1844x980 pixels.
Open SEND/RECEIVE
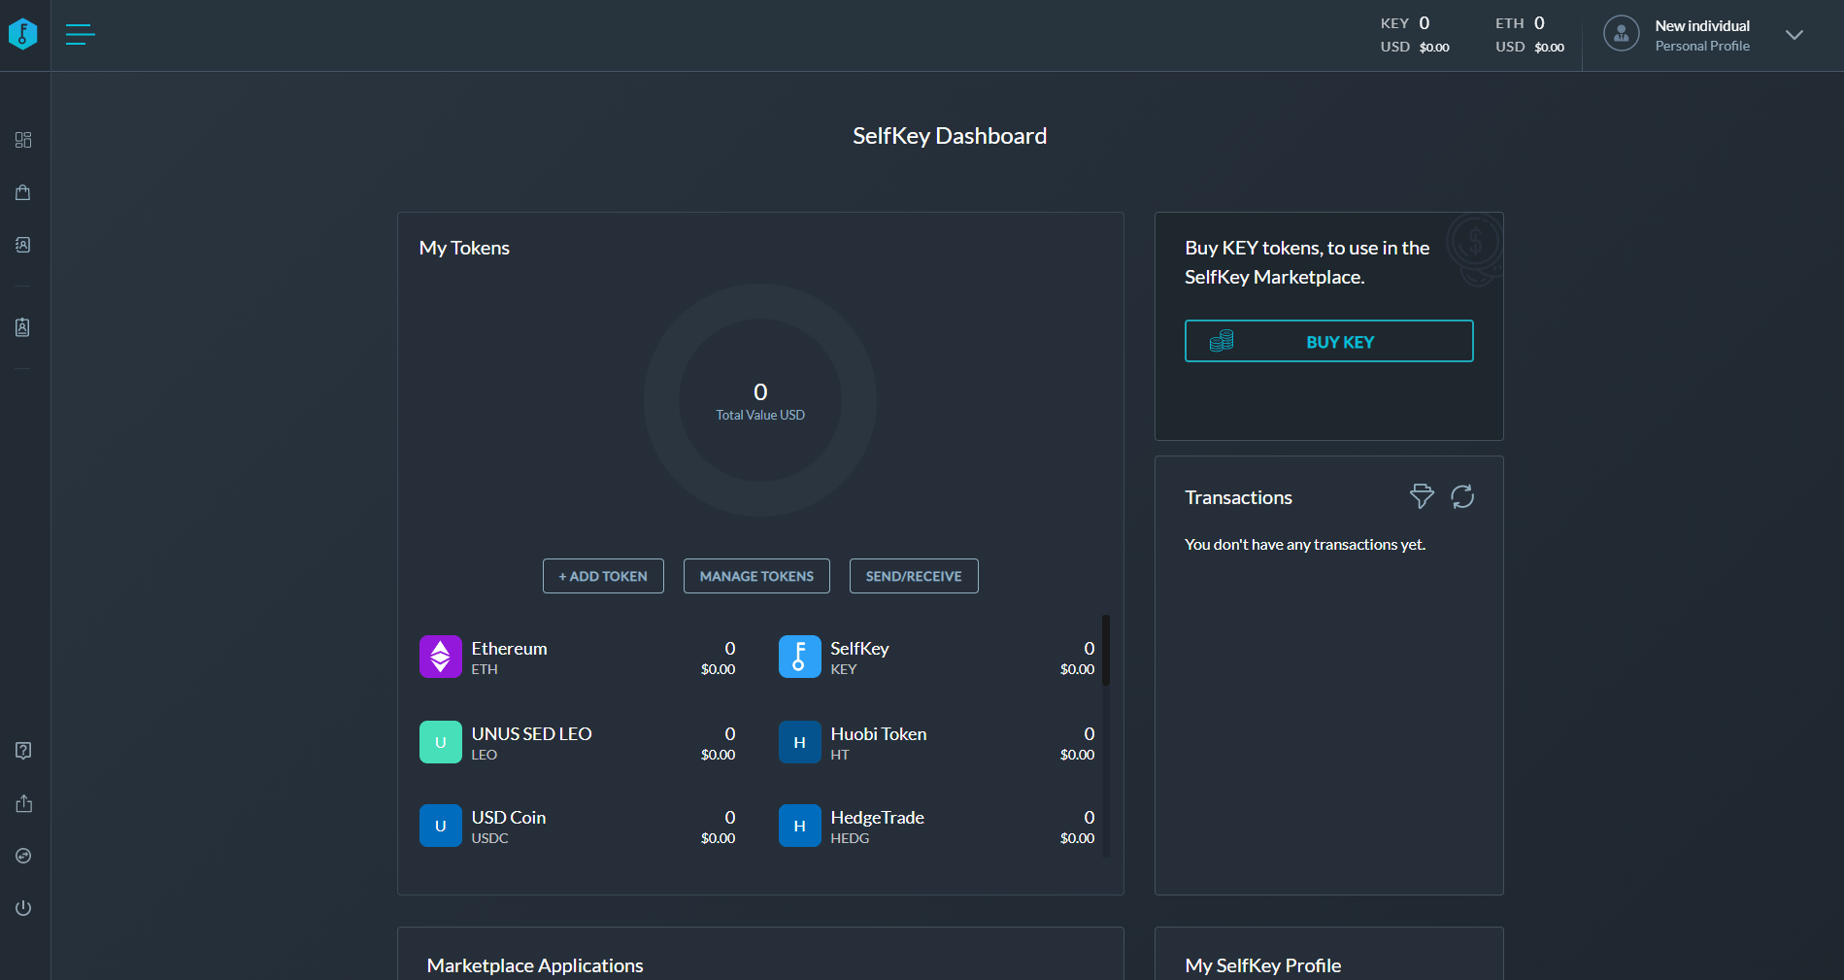(x=914, y=576)
